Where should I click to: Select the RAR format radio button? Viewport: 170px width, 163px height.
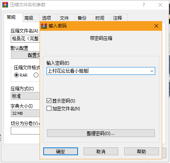pos(16,75)
